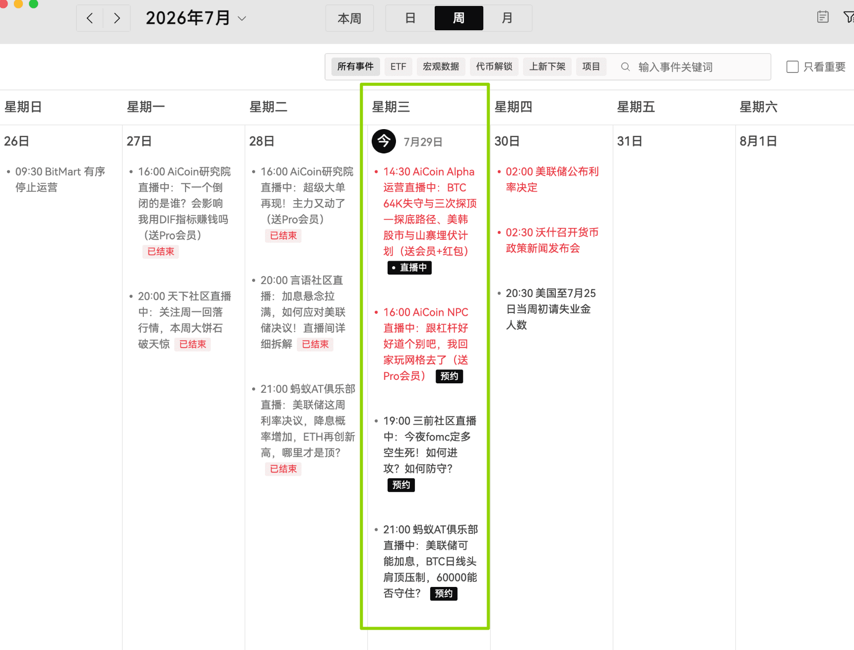Screen dimensions: 854x650
Task: Open the 16:00 AiCoin NPC event
Action: coord(426,344)
